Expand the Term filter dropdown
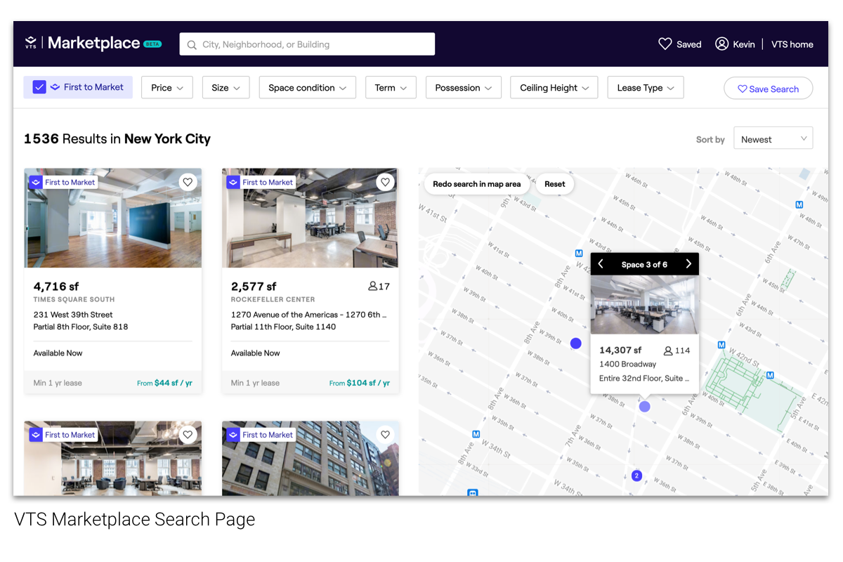Screen dimensions: 843x562 click(x=391, y=88)
